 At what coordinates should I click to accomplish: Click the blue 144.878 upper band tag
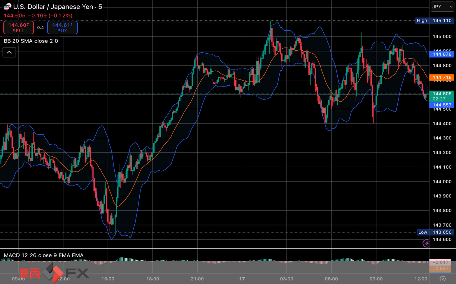point(442,54)
